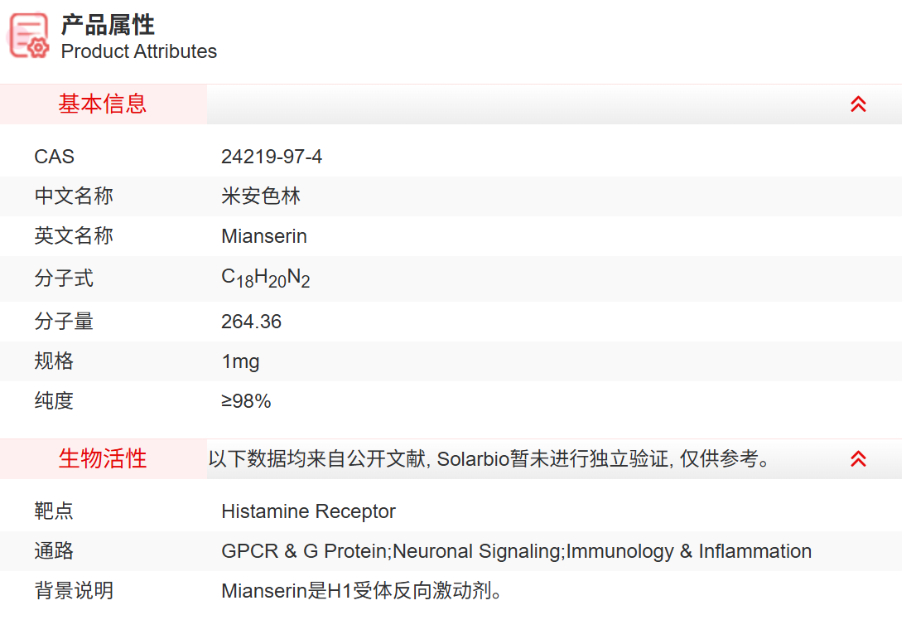
Task: Click the Histamine Receptor target text
Action: pyautogui.click(x=308, y=511)
